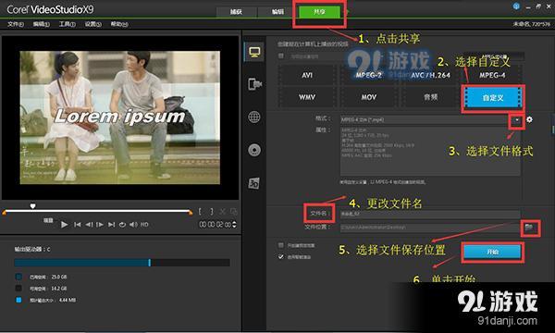The height and width of the screenshot is (333, 555).
Task: Choose Custom (自定义) output format
Action: 493,98
